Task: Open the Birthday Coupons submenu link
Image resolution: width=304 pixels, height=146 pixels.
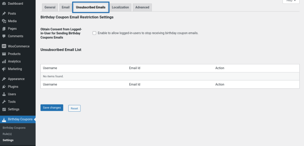Action: pos(14,128)
